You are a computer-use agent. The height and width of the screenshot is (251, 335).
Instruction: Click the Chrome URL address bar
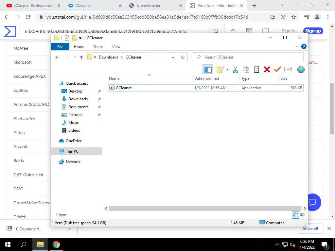[x=147, y=17]
